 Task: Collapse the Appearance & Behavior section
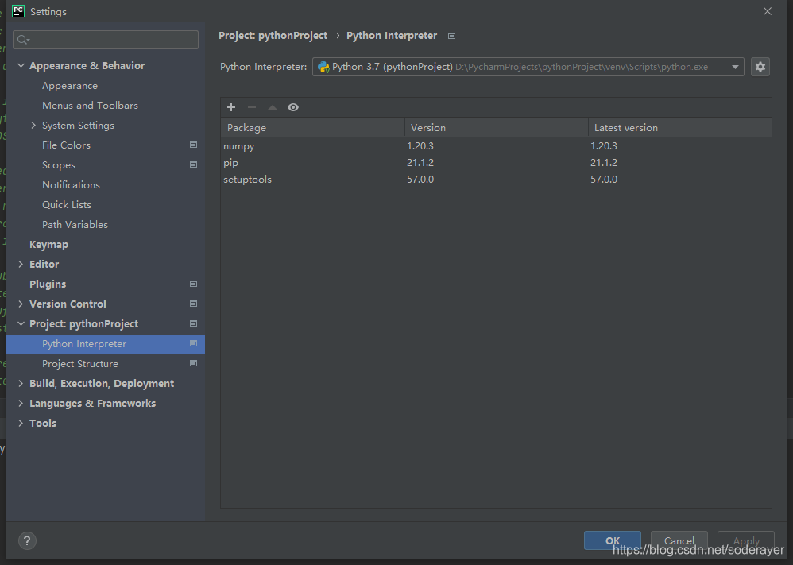point(21,66)
